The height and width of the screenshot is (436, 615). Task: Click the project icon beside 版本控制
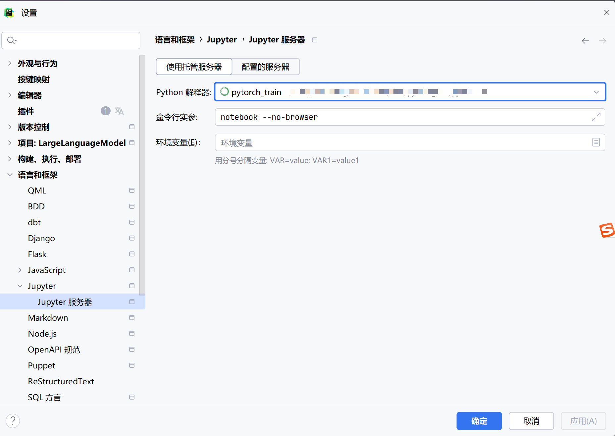coord(132,127)
